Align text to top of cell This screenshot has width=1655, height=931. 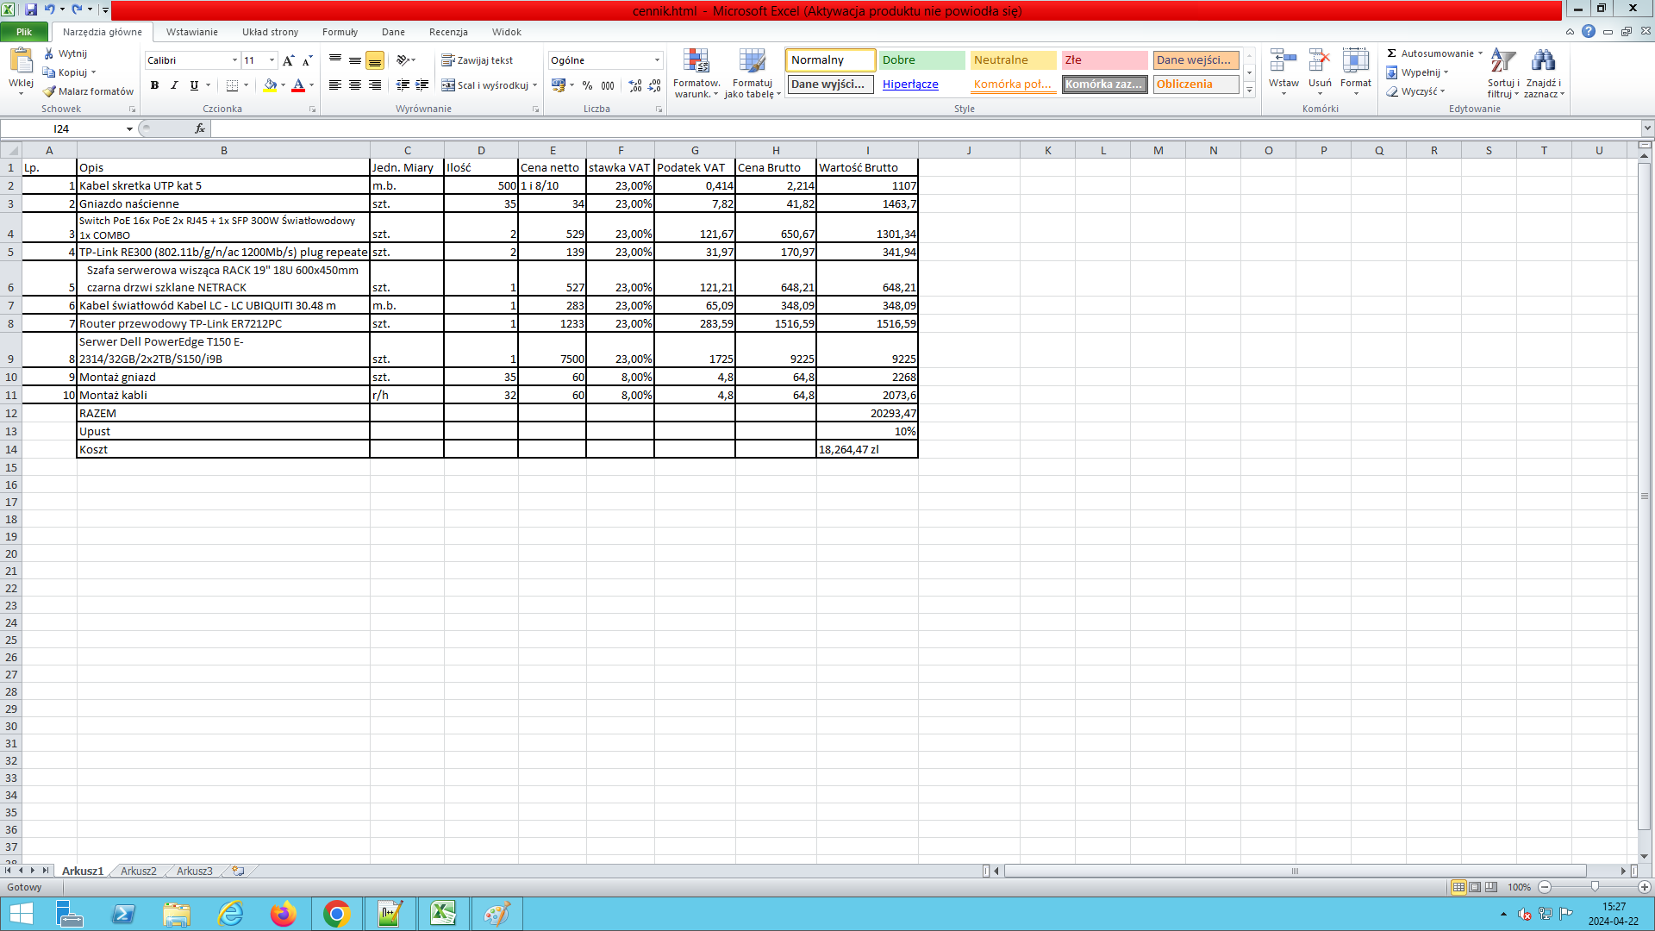335,60
